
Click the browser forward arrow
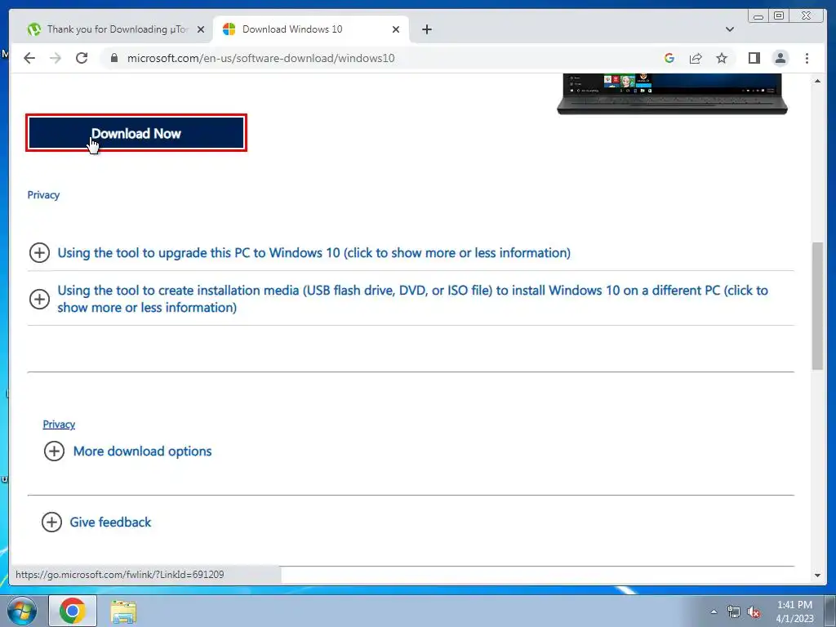(56, 58)
